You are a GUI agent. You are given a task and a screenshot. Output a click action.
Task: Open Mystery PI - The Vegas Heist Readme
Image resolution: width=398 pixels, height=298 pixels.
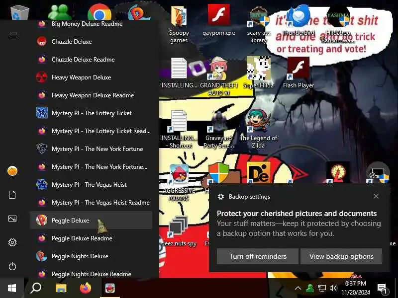(91, 203)
